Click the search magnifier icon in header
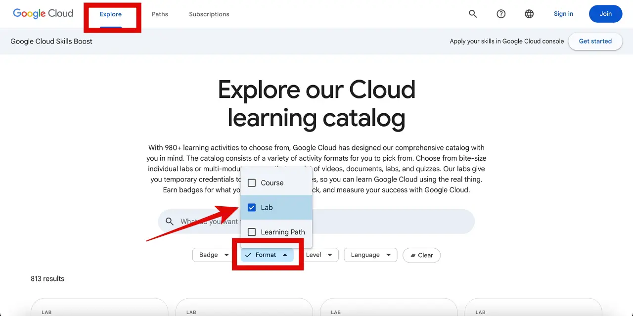The width and height of the screenshot is (633, 316). coord(473,14)
